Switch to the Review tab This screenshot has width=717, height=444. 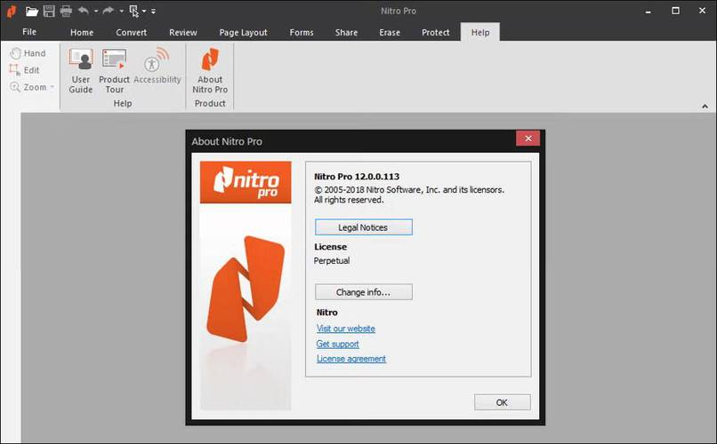click(x=183, y=32)
